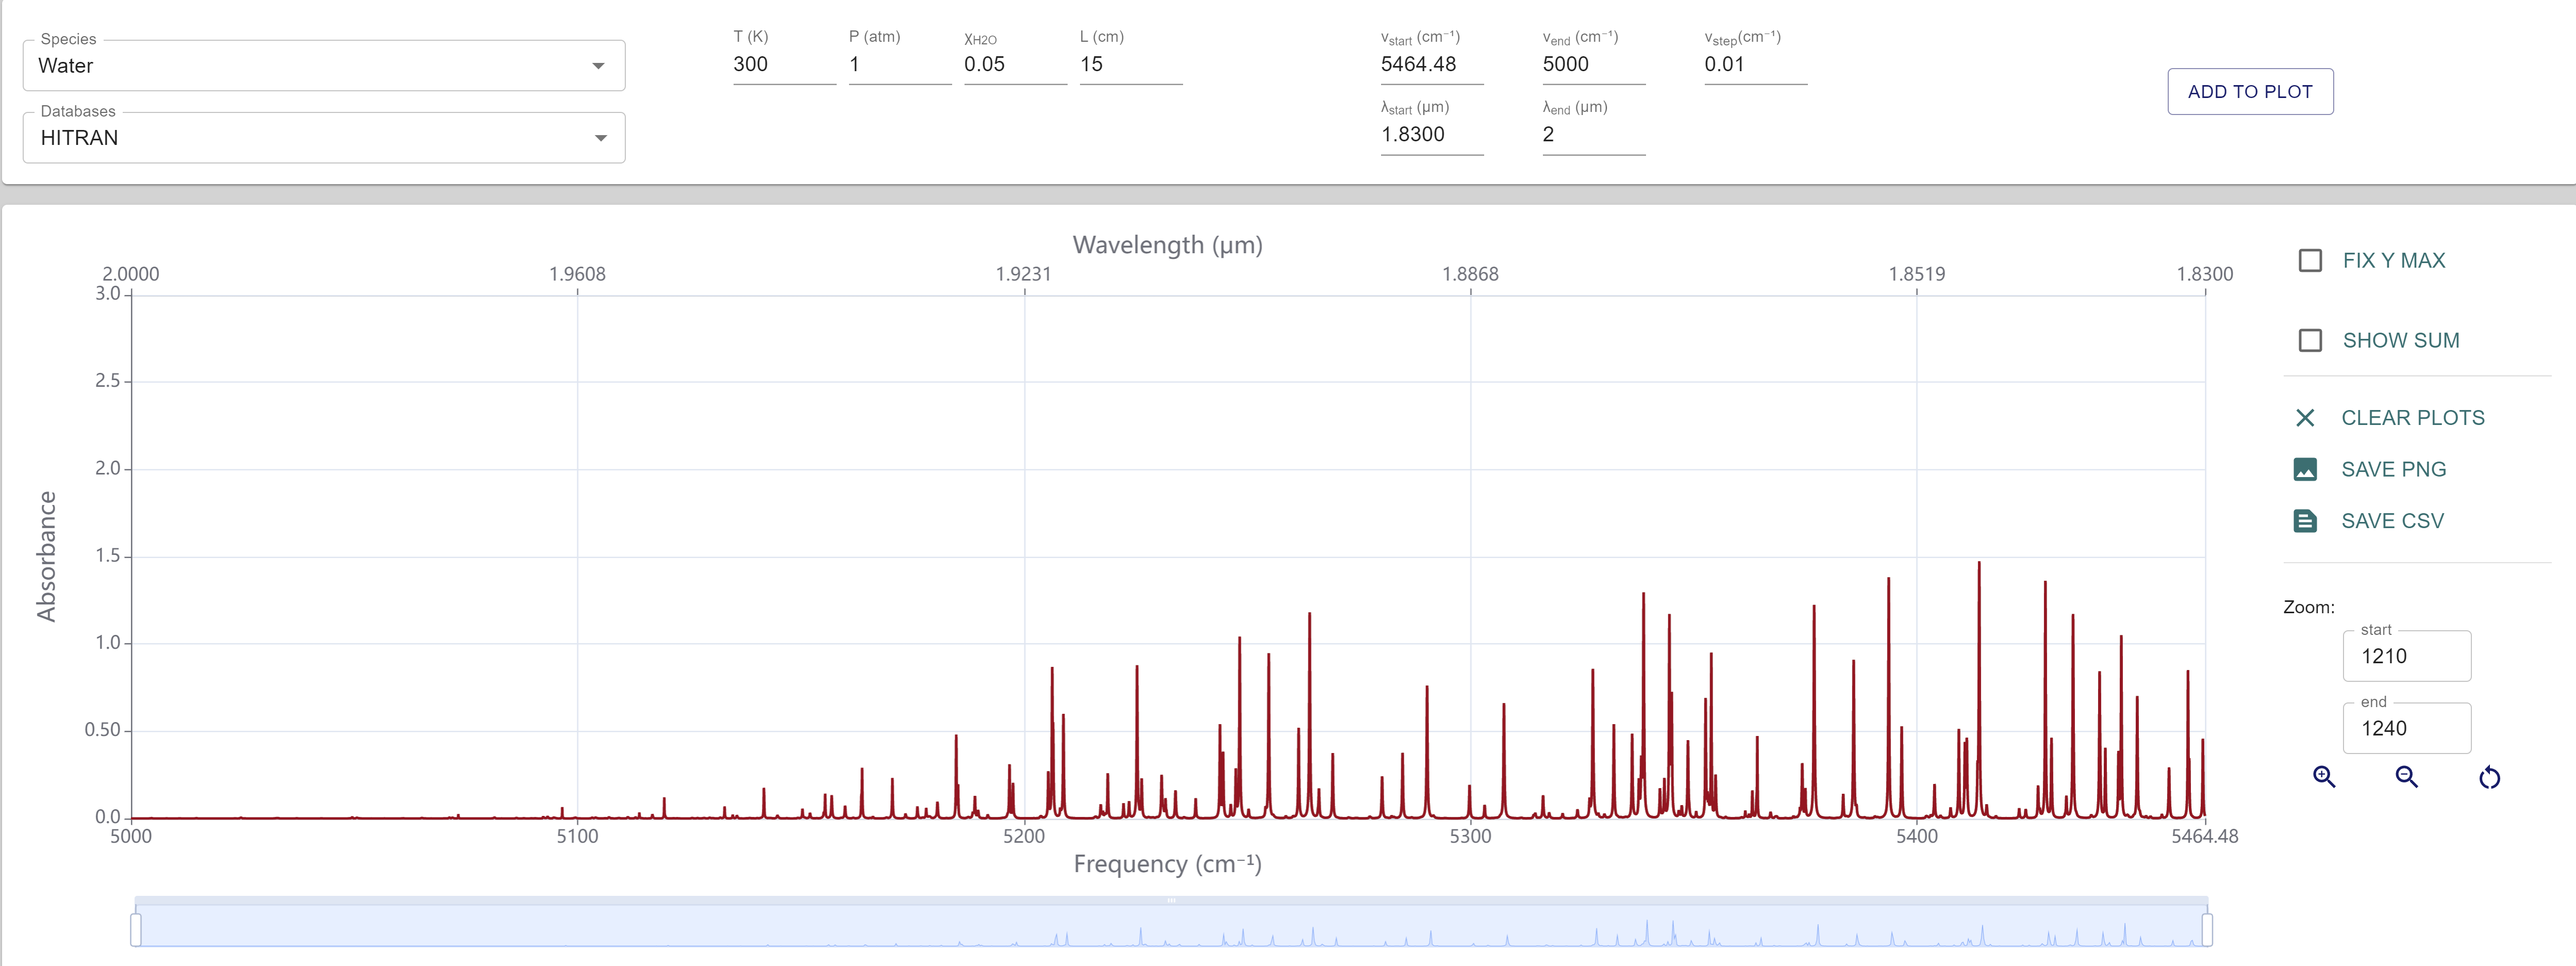Click the Save CSV text label
Image resolution: width=2576 pixels, height=966 pixels.
point(2392,521)
